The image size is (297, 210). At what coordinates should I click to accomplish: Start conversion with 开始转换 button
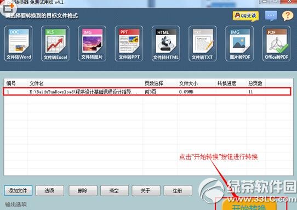(x=249, y=206)
